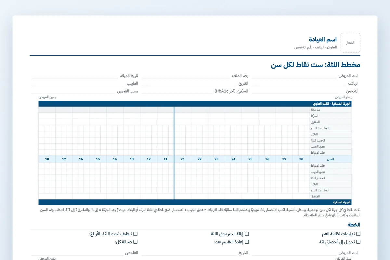
Task: Click tooth number 18
Action: [47, 159]
